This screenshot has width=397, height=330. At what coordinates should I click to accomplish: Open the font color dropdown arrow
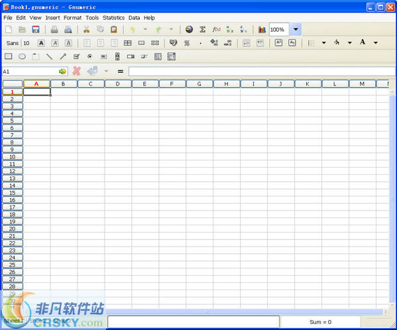376,43
